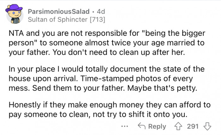Click the [713] flair count
Viewport: 221px width, 135px height.
point(98,19)
